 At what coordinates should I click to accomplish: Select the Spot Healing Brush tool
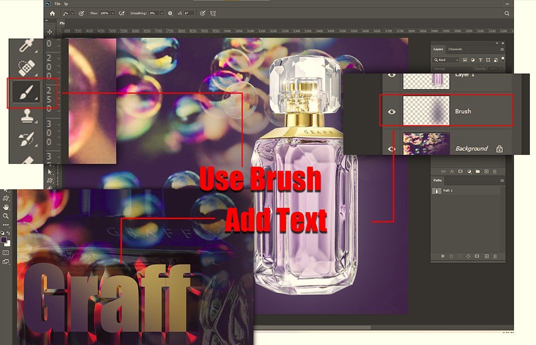(x=27, y=68)
